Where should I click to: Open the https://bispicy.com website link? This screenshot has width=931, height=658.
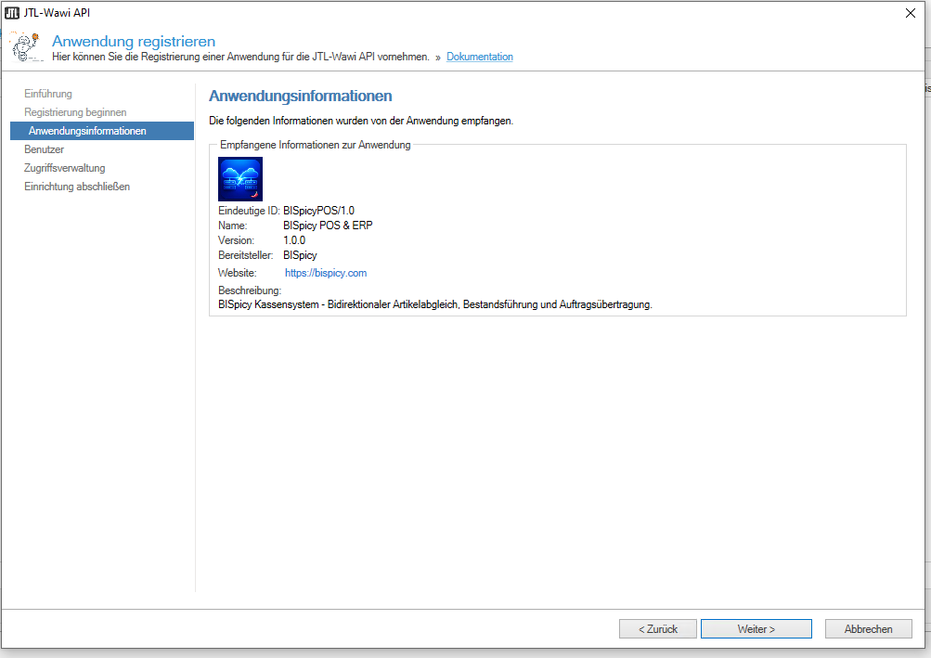point(326,273)
